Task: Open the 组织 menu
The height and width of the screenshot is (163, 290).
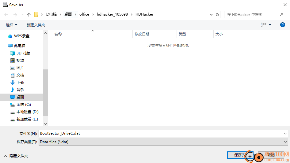Action: pos(11,25)
